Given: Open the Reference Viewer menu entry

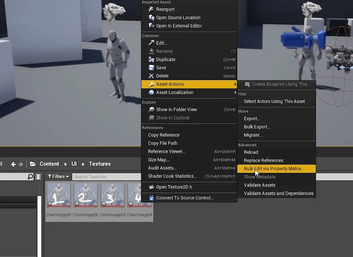Looking at the screenshot, I should [167, 151].
